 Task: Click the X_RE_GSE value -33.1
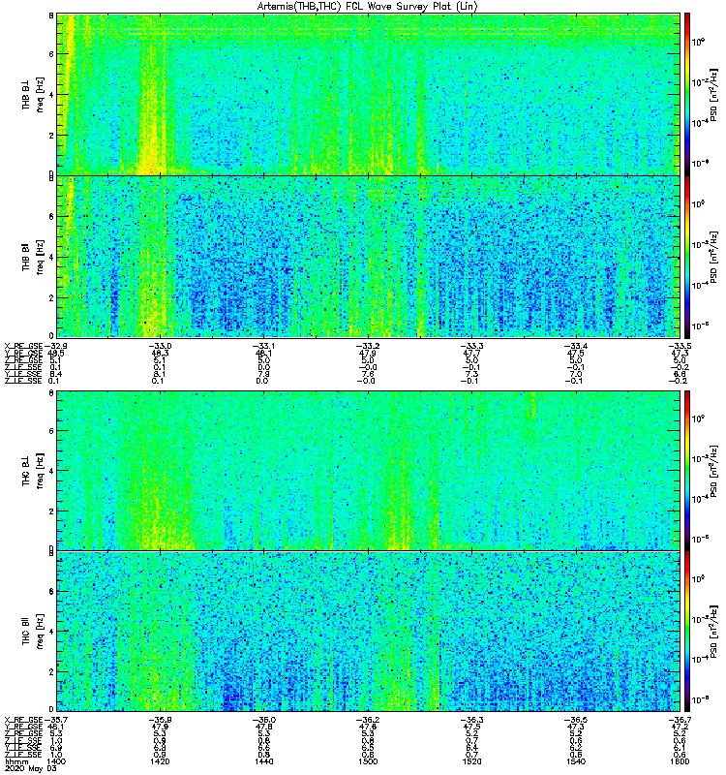pyautogui.click(x=263, y=346)
